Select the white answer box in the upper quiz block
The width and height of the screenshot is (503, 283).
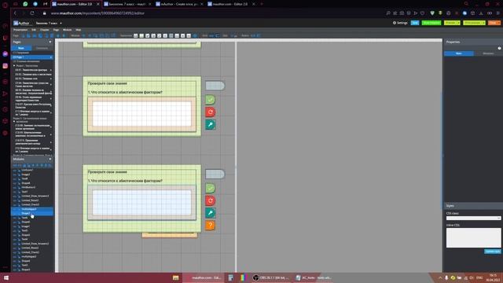click(x=141, y=114)
